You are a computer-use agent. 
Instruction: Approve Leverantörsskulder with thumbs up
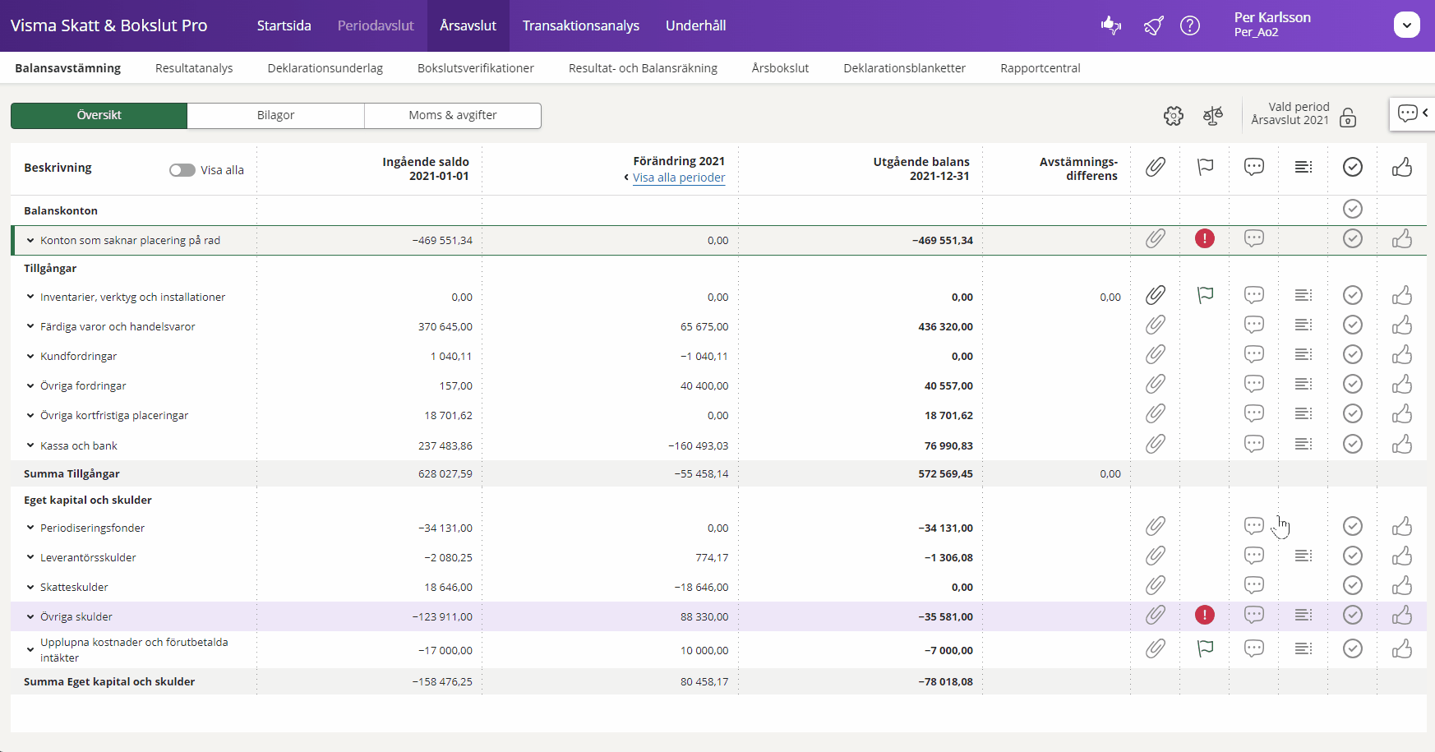1401,556
